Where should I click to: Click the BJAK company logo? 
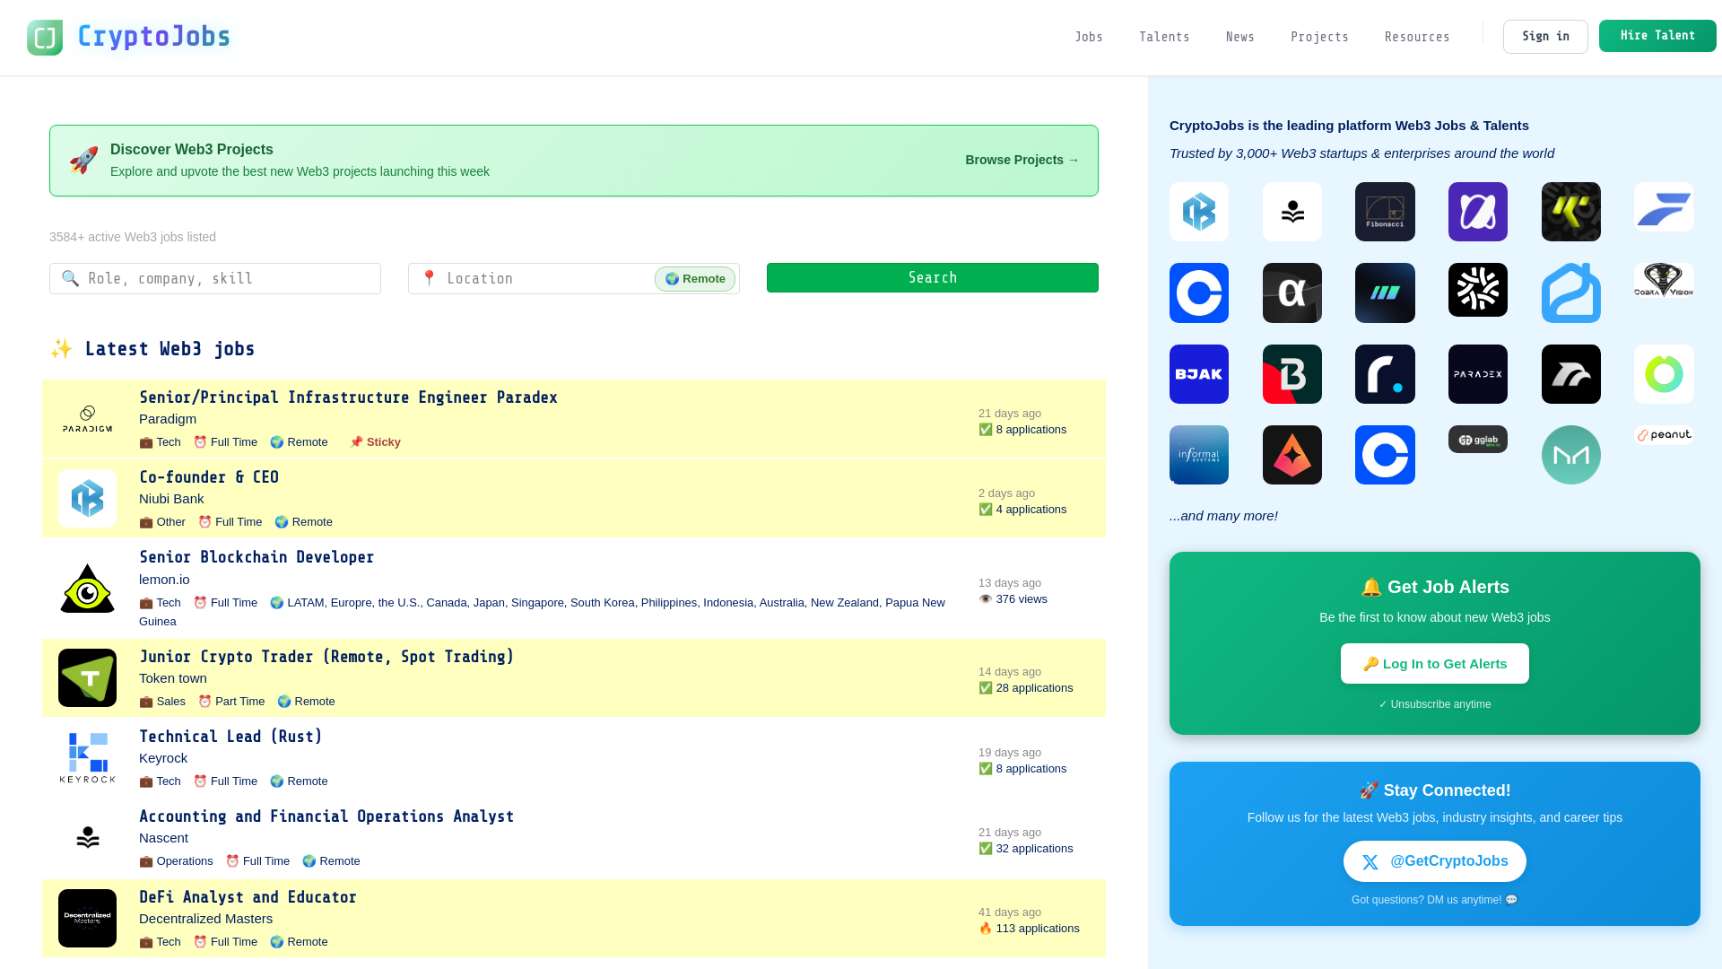[1199, 374]
